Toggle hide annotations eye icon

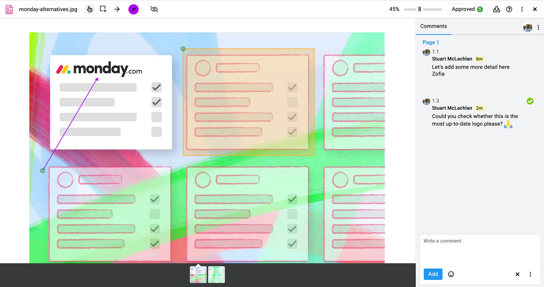[154, 9]
